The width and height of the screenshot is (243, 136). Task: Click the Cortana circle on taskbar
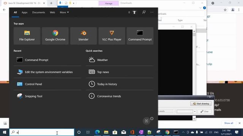[79, 132]
